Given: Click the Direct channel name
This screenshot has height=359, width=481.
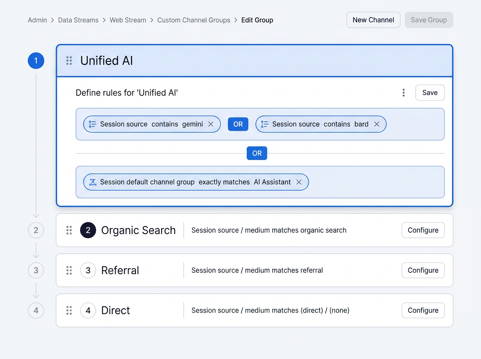Looking at the screenshot, I should tap(115, 311).
